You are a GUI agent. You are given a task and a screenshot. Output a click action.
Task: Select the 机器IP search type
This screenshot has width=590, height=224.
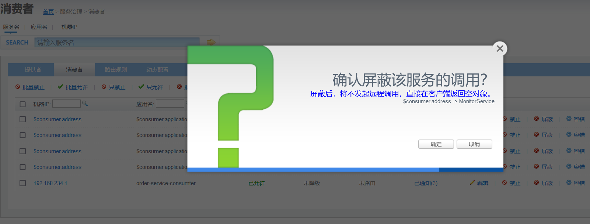pyautogui.click(x=69, y=27)
